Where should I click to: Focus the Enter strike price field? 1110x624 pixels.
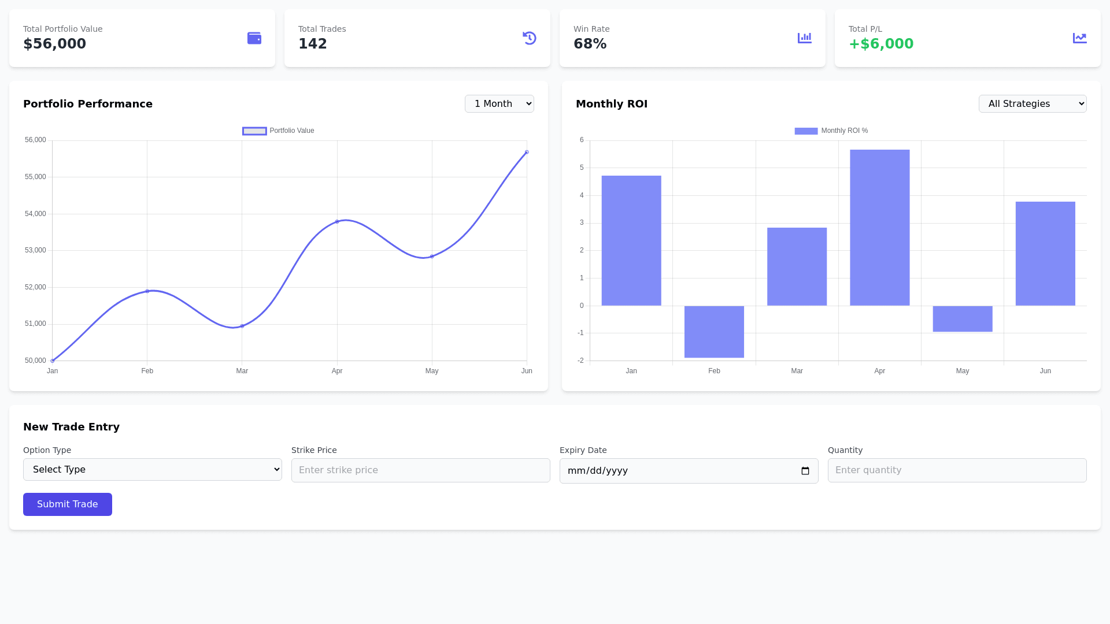click(x=421, y=470)
